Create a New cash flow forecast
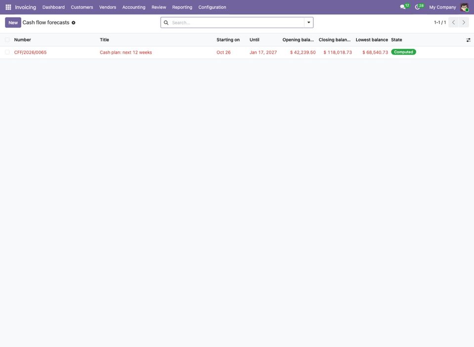 click(x=13, y=23)
